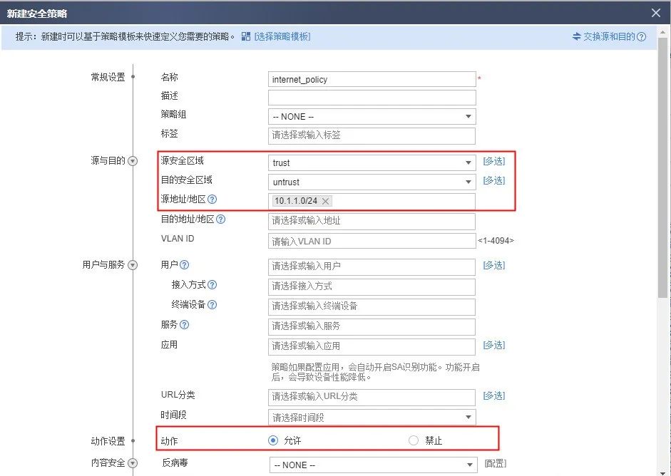
Task: Click the 标签 input field
Action: [372, 136]
